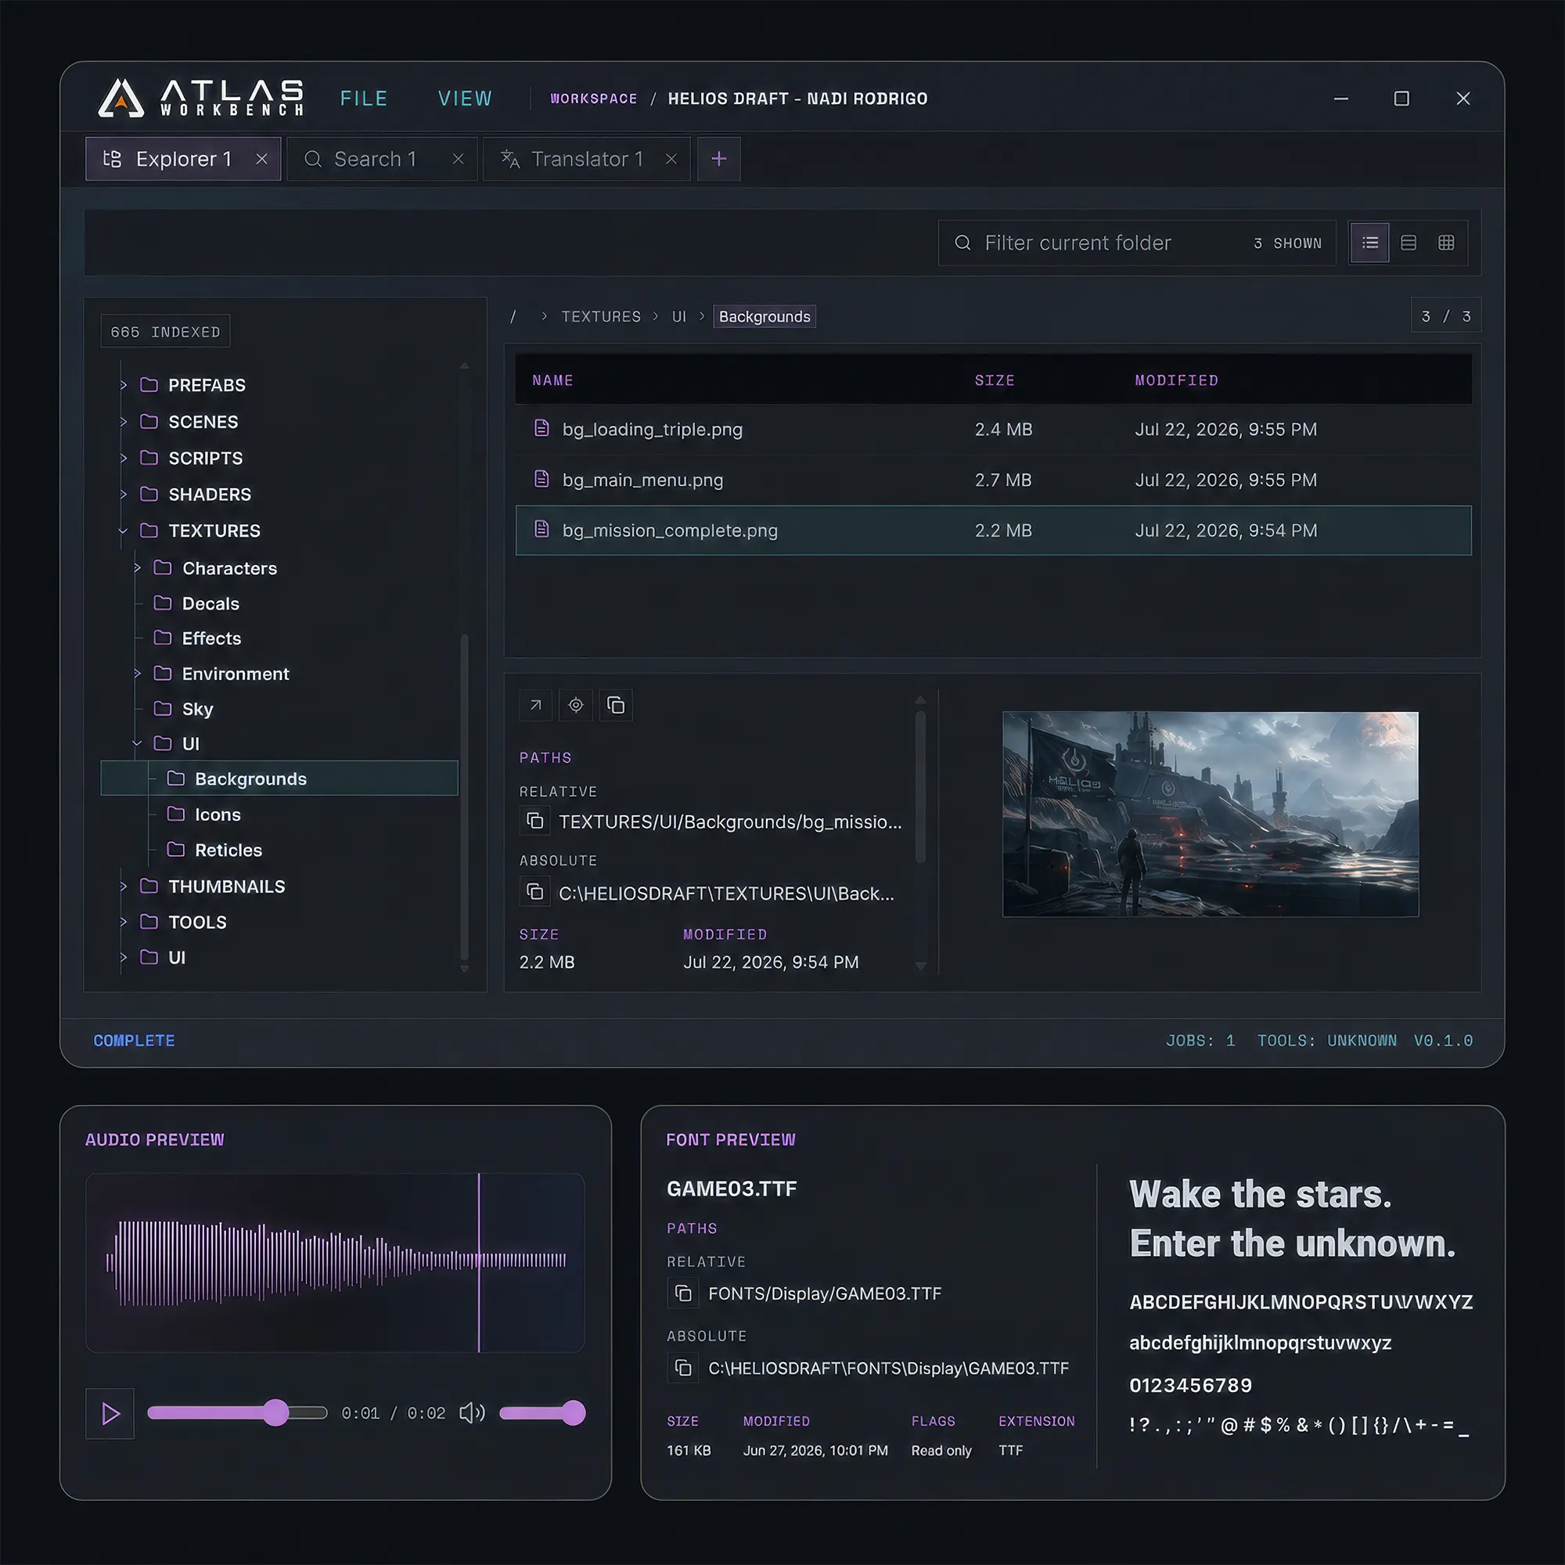1565x1565 pixels.
Task: Click the folder tree scrollbar
Action: click(x=464, y=798)
